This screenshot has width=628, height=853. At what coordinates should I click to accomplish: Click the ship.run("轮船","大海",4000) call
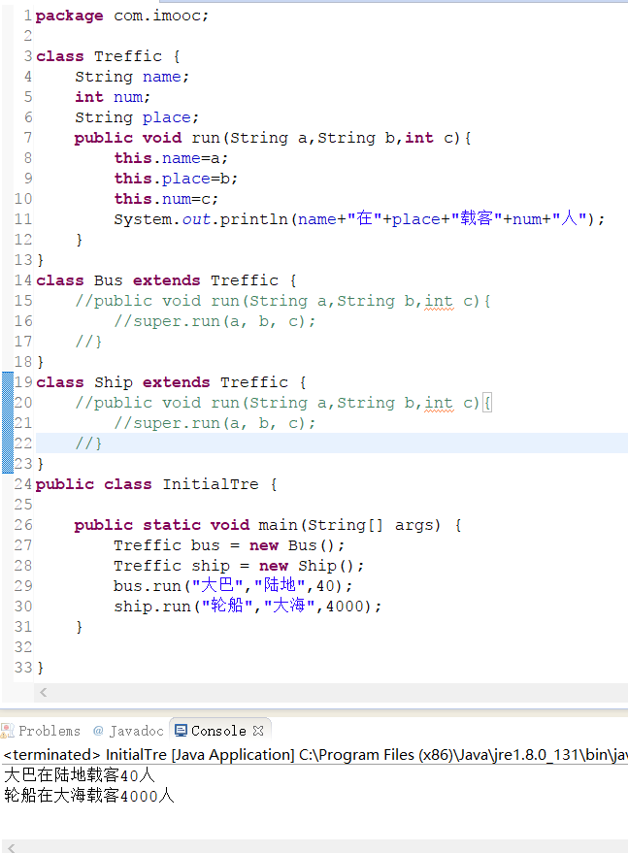[x=248, y=607]
